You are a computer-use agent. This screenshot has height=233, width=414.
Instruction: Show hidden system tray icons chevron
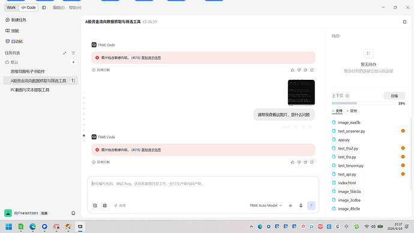pyautogui.click(x=251, y=226)
